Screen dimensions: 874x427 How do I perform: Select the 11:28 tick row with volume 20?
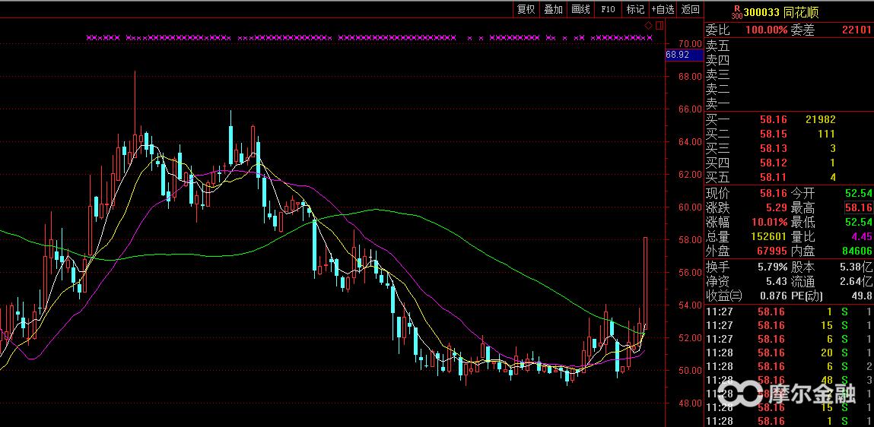pyautogui.click(x=790, y=353)
